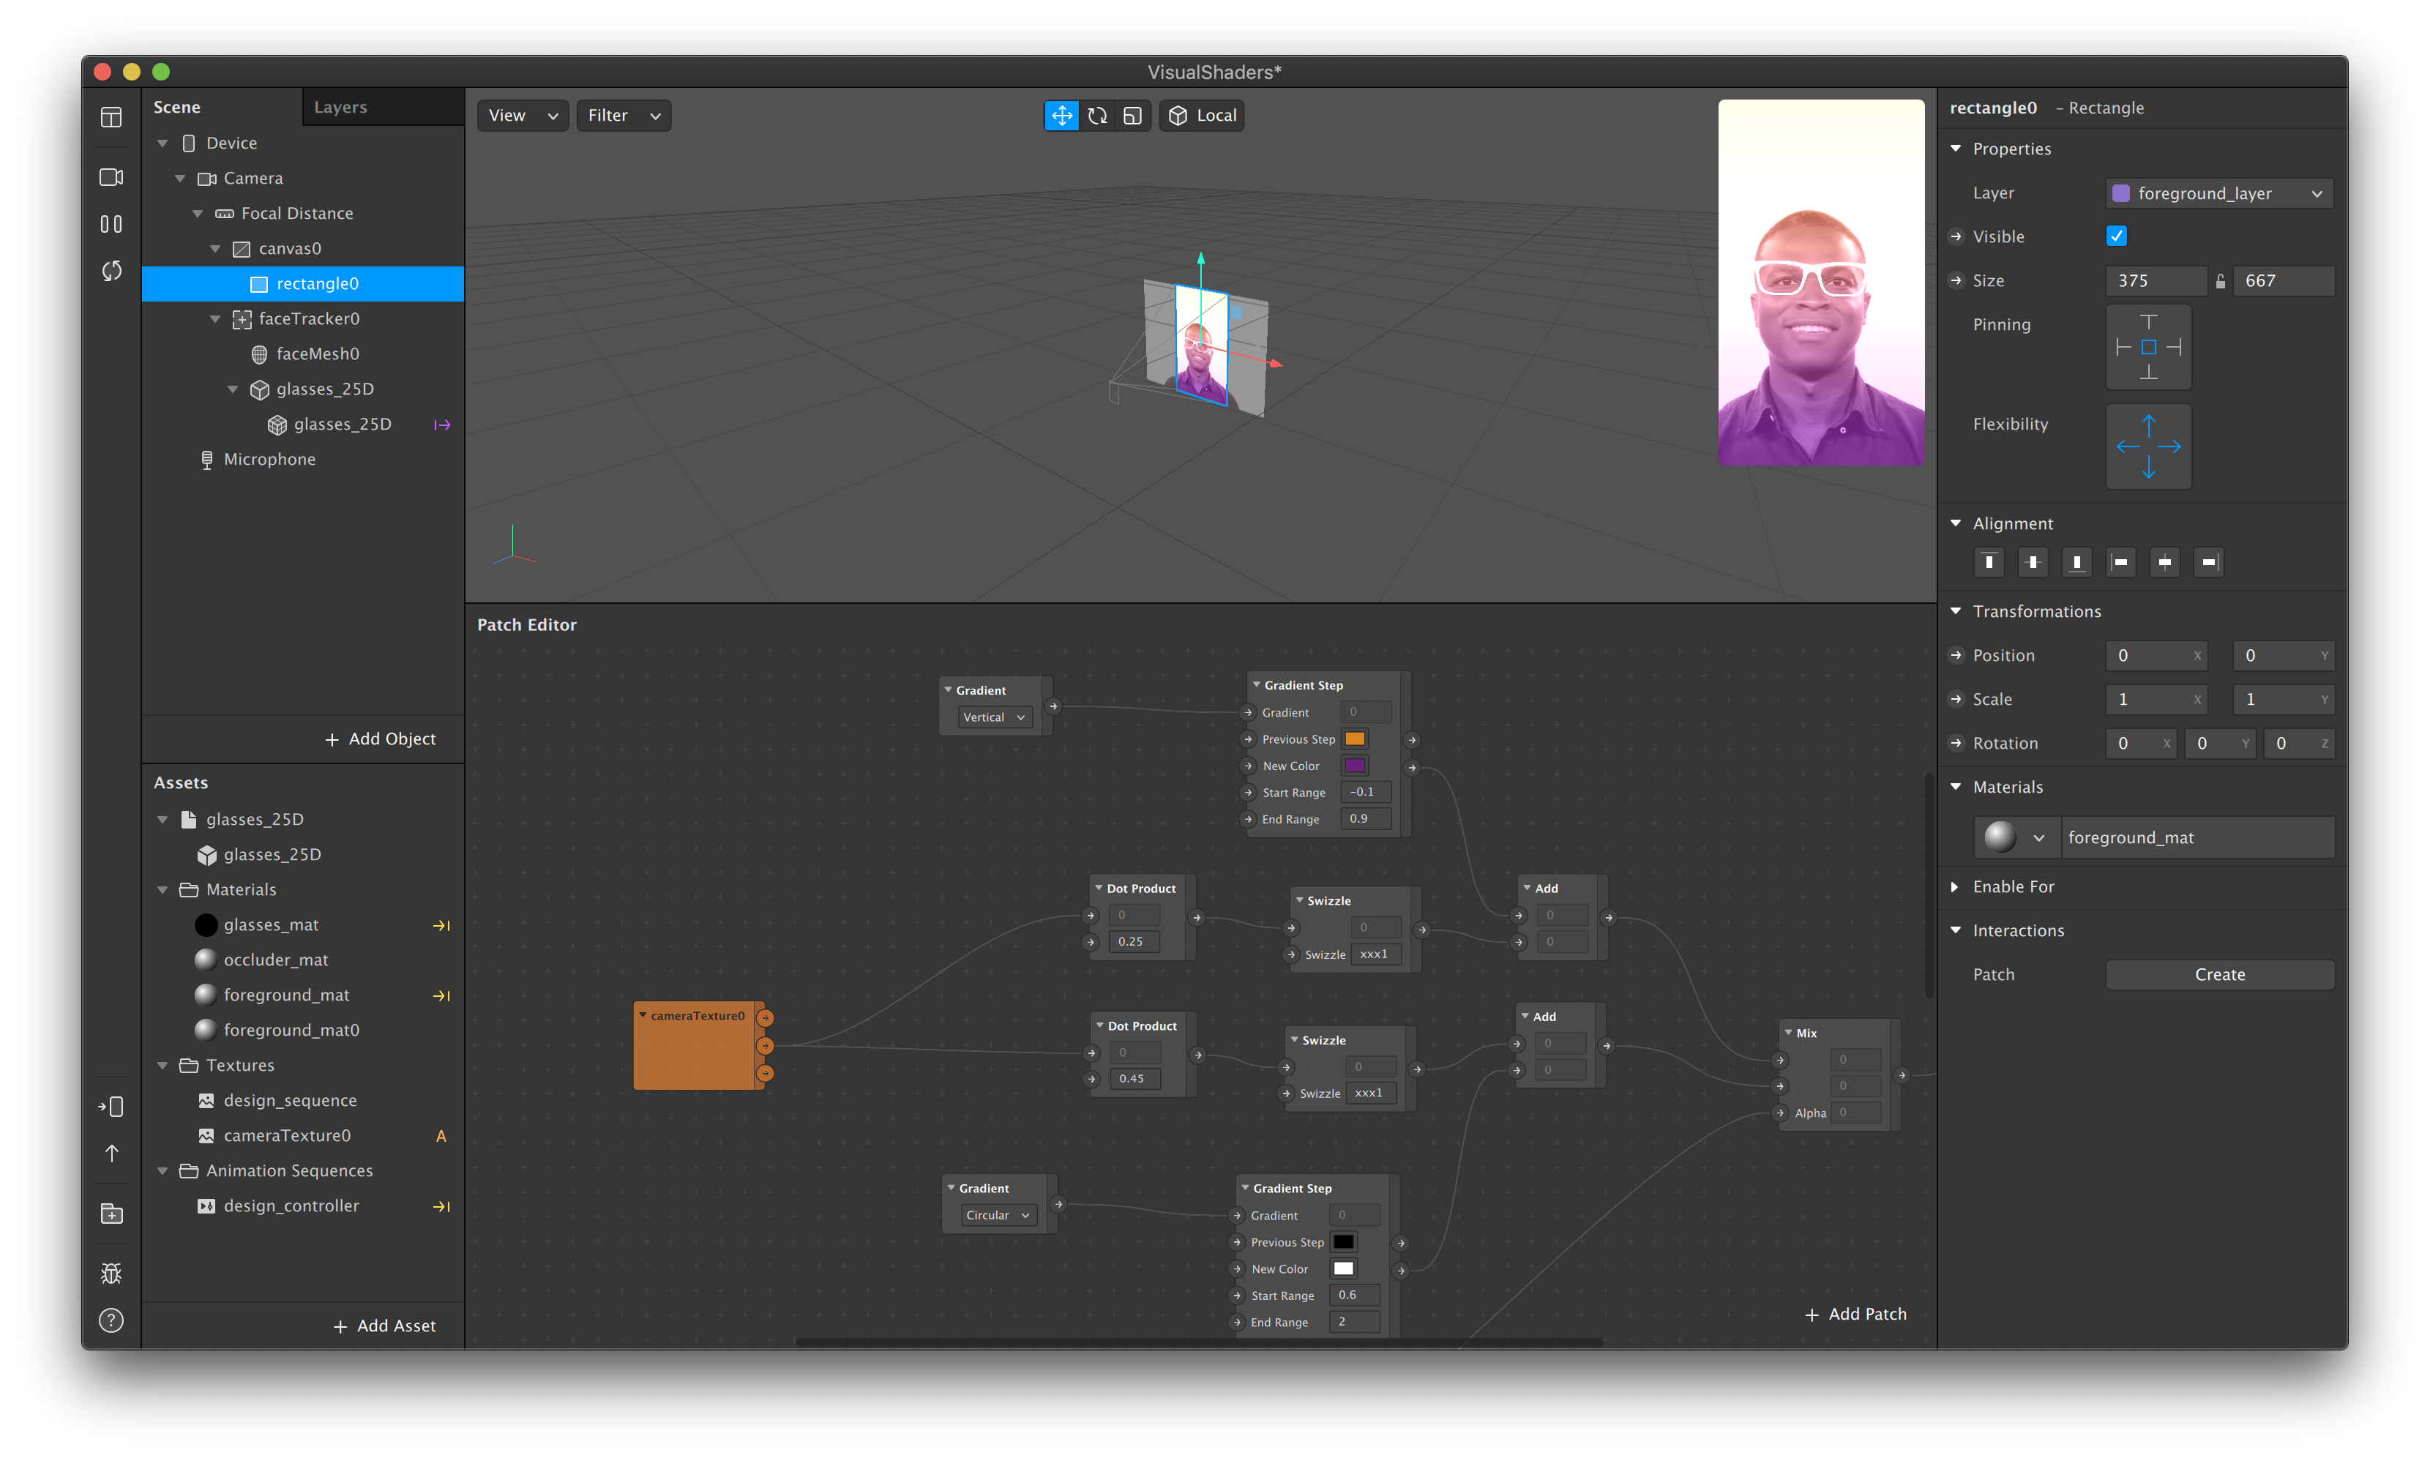Image resolution: width=2430 pixels, height=1458 pixels.
Task: Toggle Local coordinate space button
Action: tap(1203, 116)
